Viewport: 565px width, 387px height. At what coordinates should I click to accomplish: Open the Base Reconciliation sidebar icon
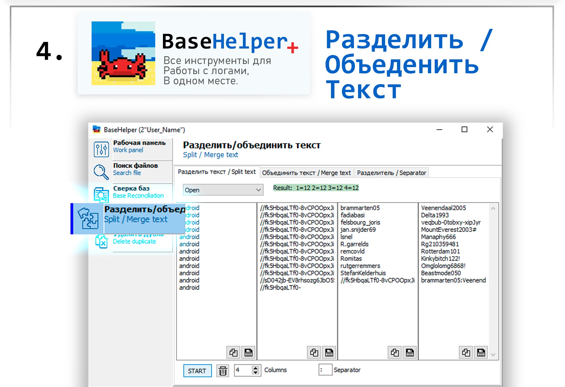[101, 195]
